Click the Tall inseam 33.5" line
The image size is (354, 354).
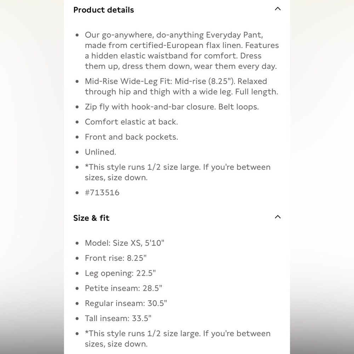[x=118, y=318]
